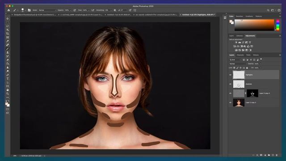Viewport: 286px width, 161px height.
Task: Open the layer style fx icon
Action: [x=257, y=155]
